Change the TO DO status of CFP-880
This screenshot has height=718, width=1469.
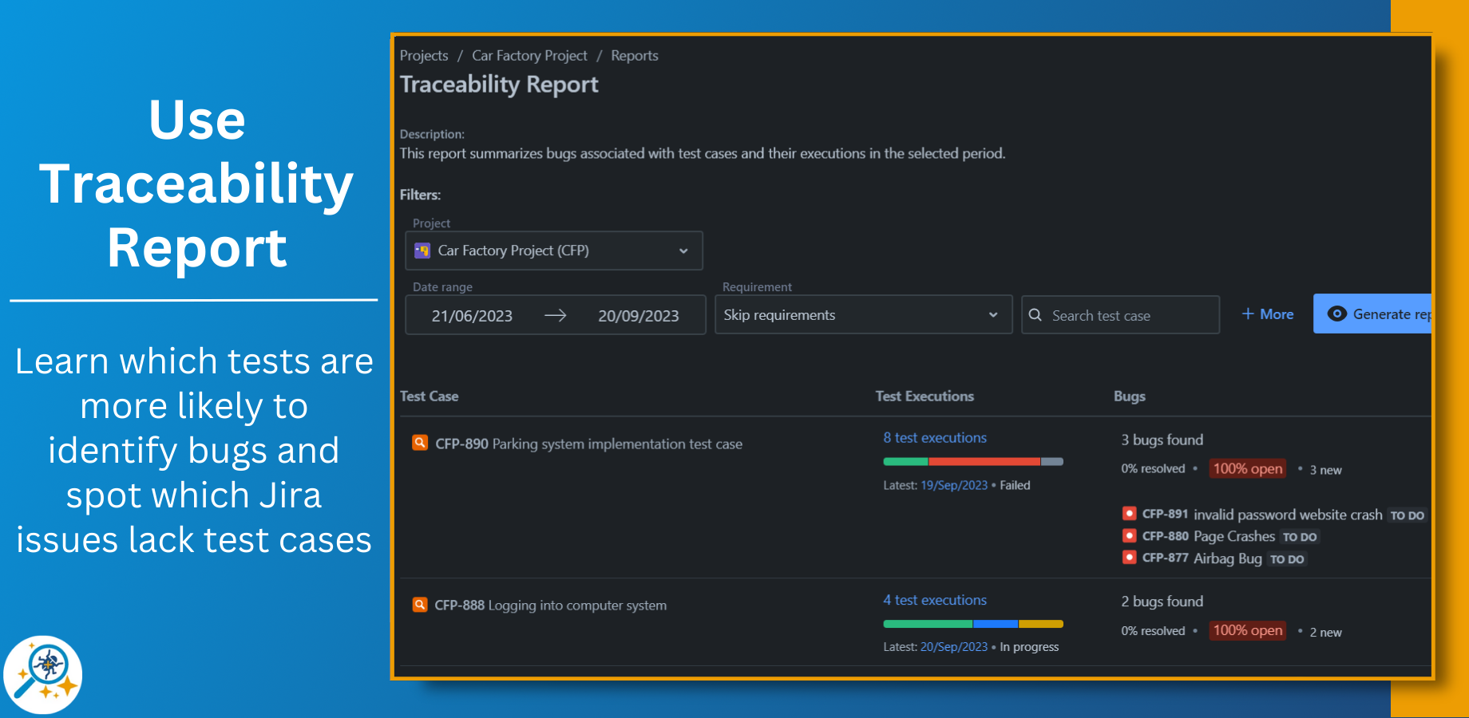point(1300,536)
